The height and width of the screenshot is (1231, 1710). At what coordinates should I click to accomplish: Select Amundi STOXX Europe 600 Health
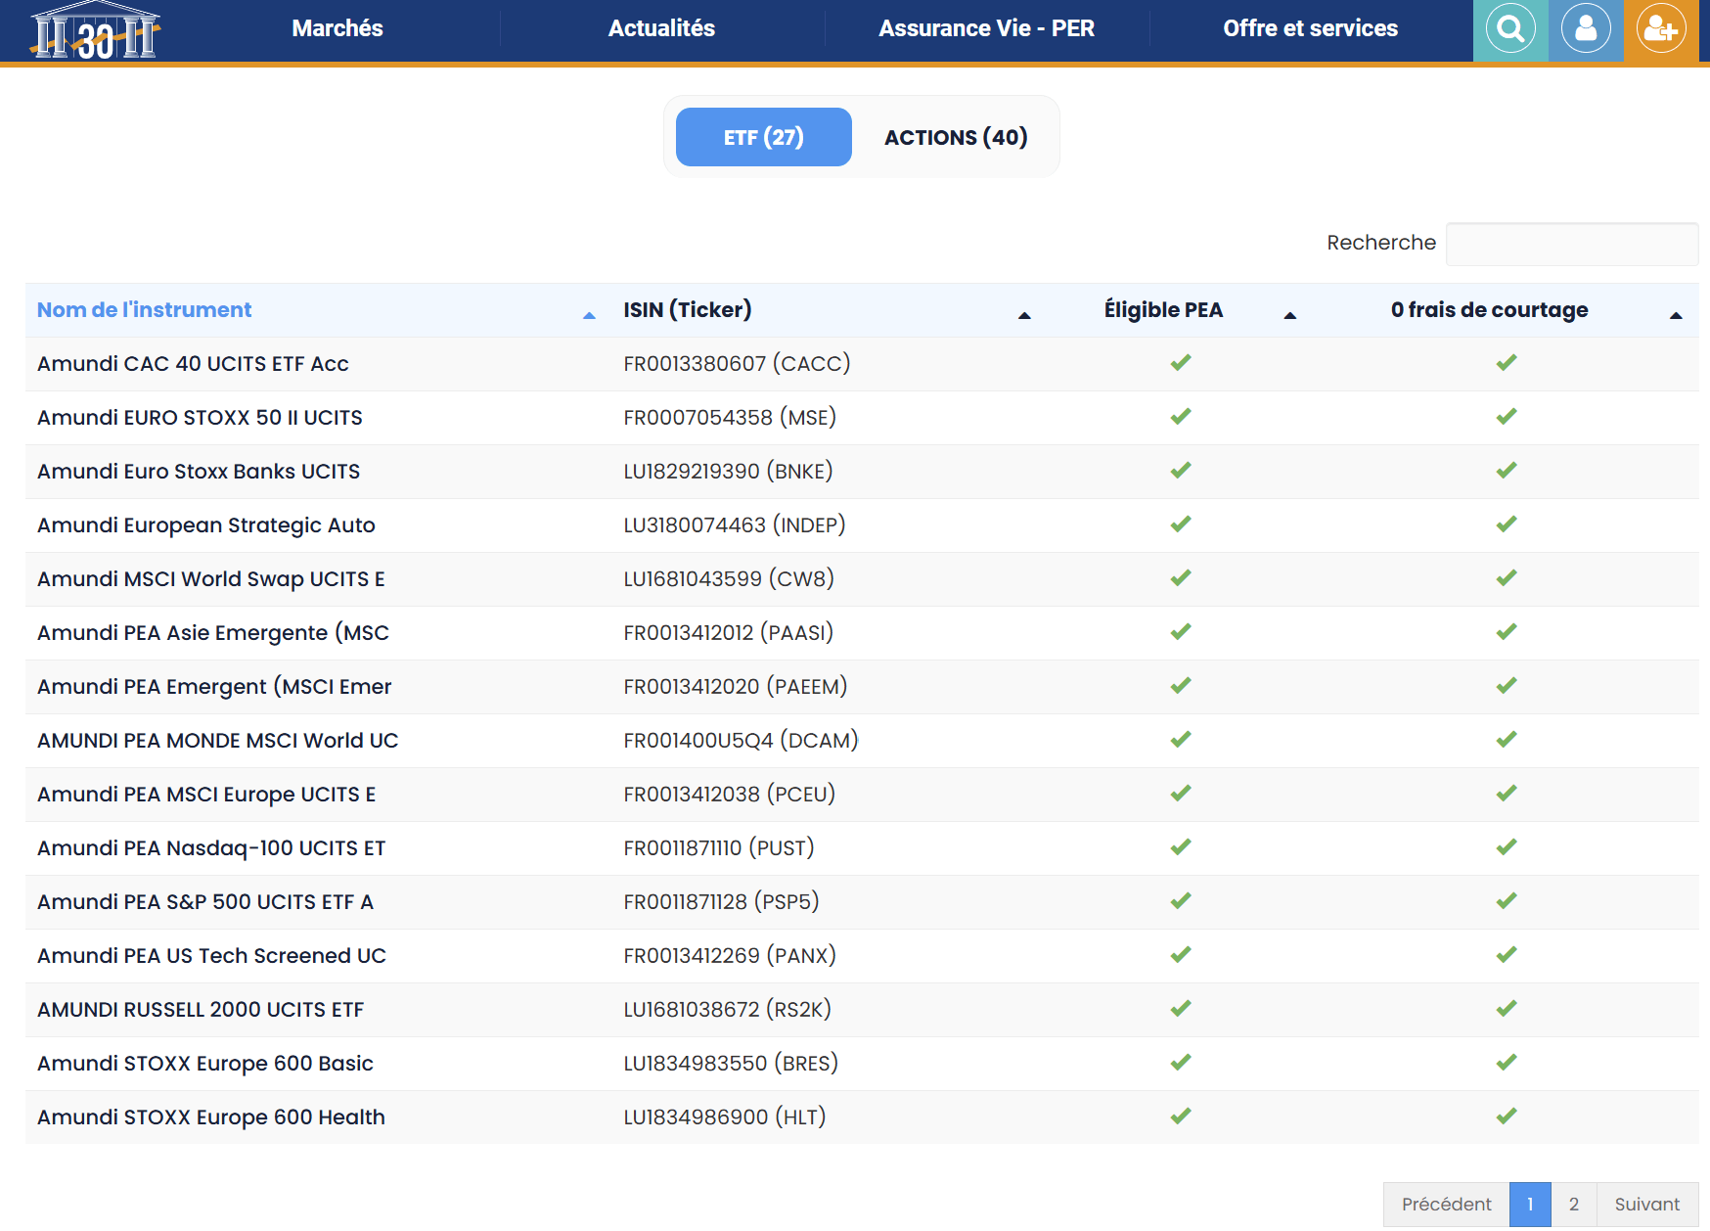coord(211,1117)
